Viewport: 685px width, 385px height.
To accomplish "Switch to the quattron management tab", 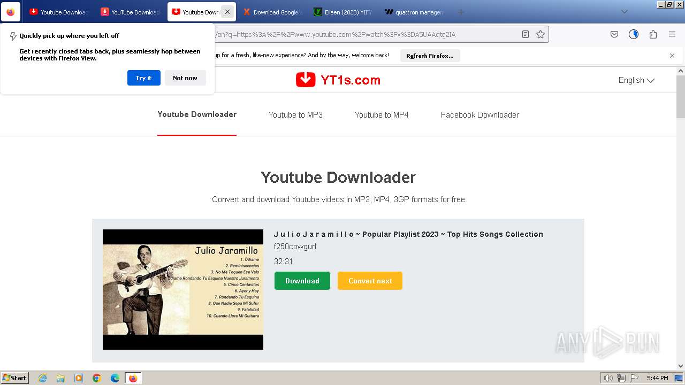I will pos(414,12).
